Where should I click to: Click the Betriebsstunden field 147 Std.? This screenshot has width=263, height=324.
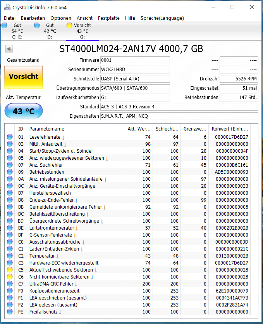click(239, 98)
